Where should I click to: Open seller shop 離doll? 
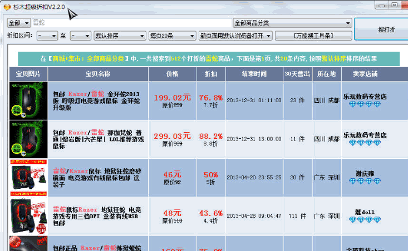(365, 212)
